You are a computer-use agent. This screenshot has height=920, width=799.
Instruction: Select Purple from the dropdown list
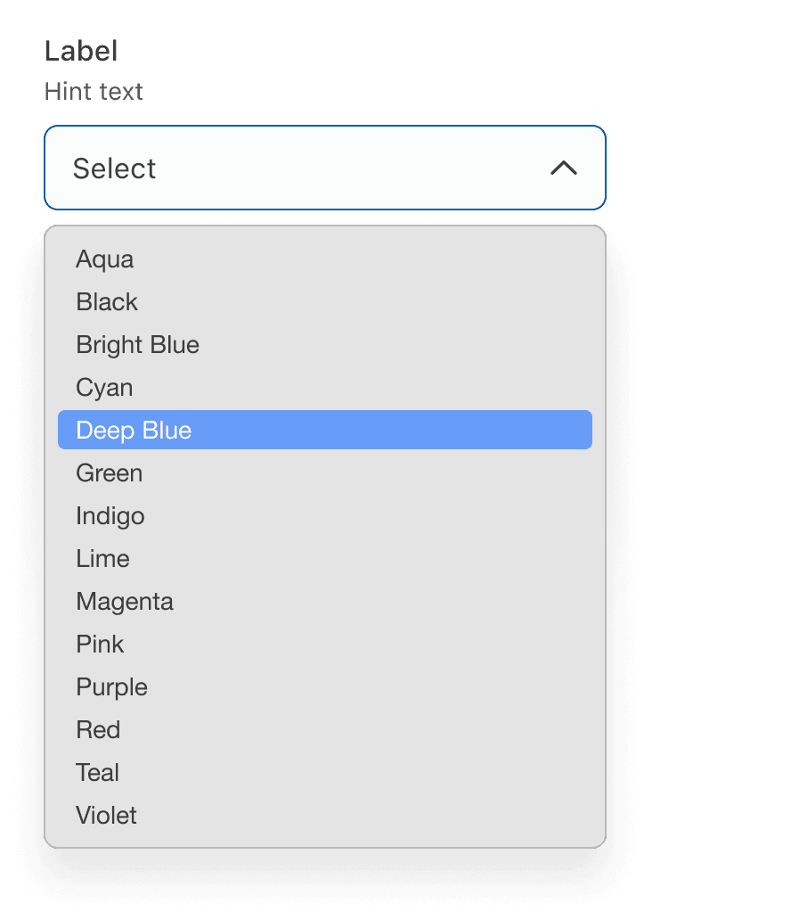[112, 687]
